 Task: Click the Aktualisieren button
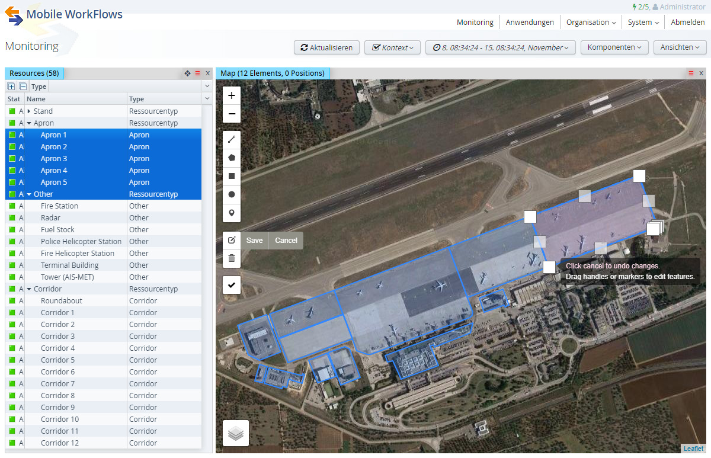click(326, 47)
